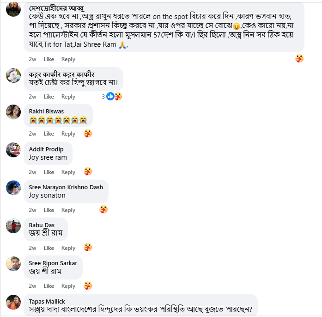
Task: Click reaction emoji on Rakhi Biswas comment
Action: (88, 134)
